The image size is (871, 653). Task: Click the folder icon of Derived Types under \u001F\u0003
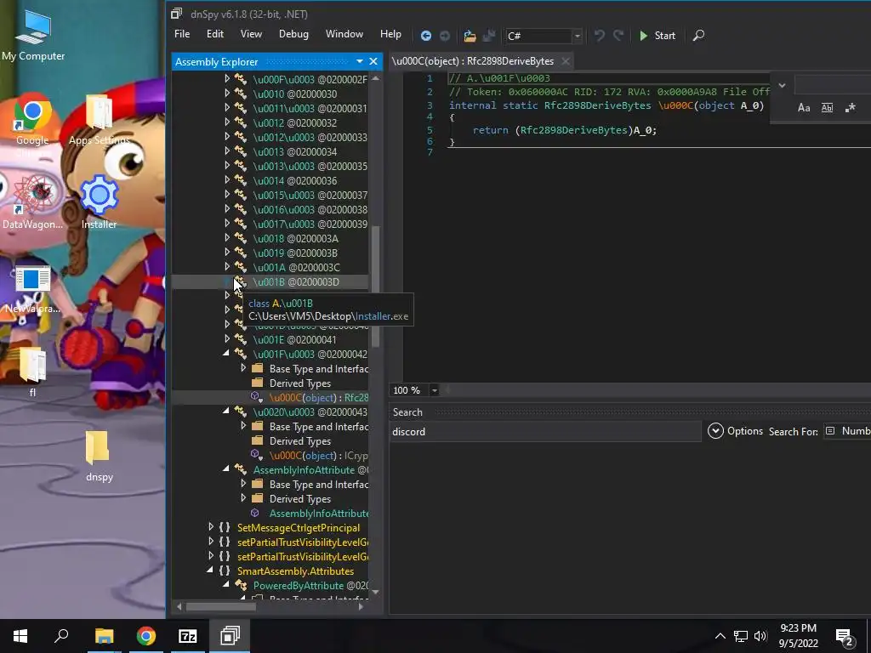[257, 383]
